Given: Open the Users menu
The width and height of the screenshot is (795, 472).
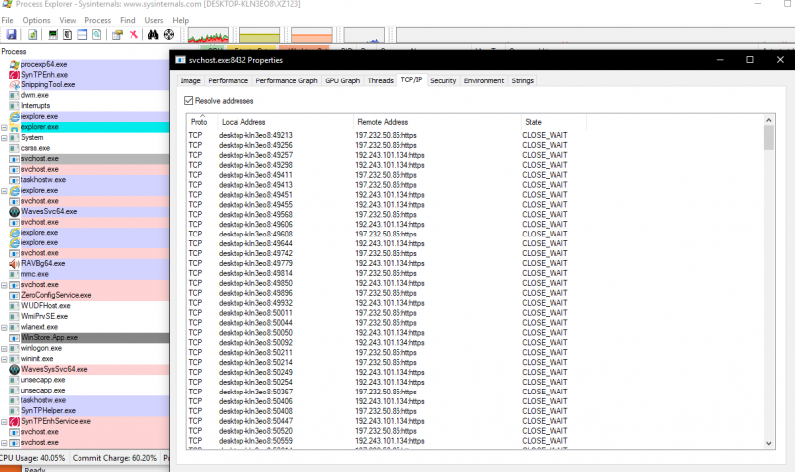Looking at the screenshot, I should pos(154,20).
